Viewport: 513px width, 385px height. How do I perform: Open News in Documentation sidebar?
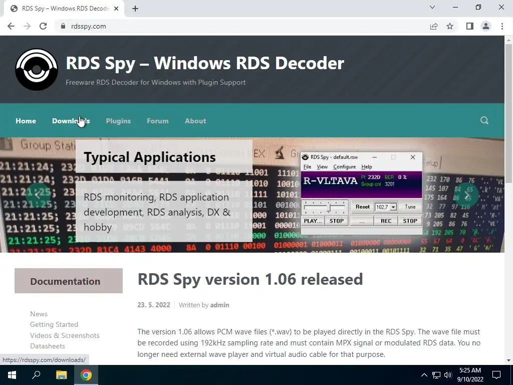click(39, 314)
